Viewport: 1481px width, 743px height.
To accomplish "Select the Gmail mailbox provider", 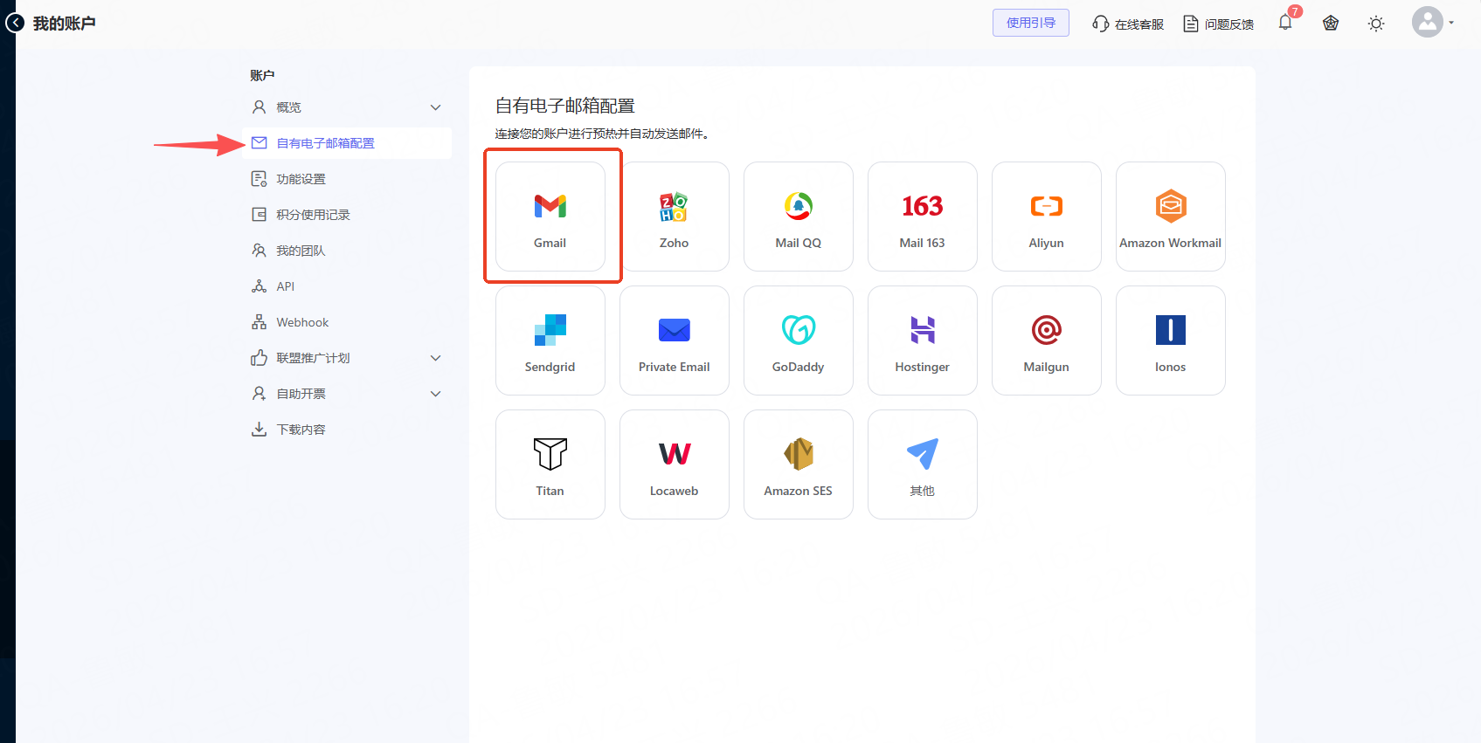I will coord(550,217).
